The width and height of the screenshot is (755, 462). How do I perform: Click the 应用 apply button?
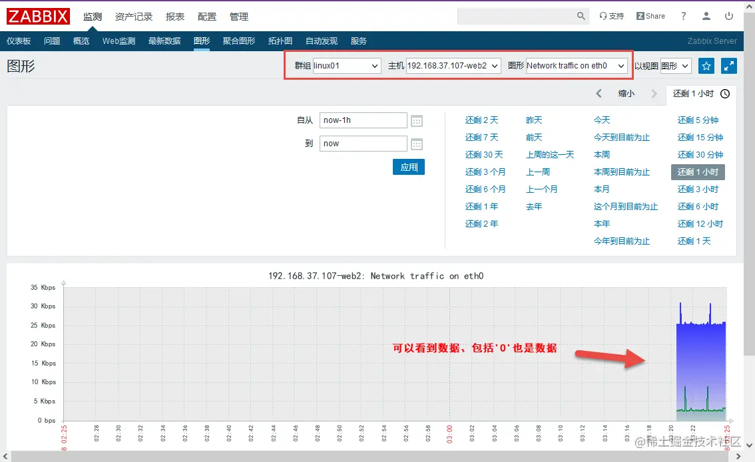coord(408,168)
